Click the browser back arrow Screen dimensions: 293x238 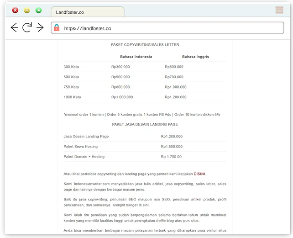pos(14,28)
